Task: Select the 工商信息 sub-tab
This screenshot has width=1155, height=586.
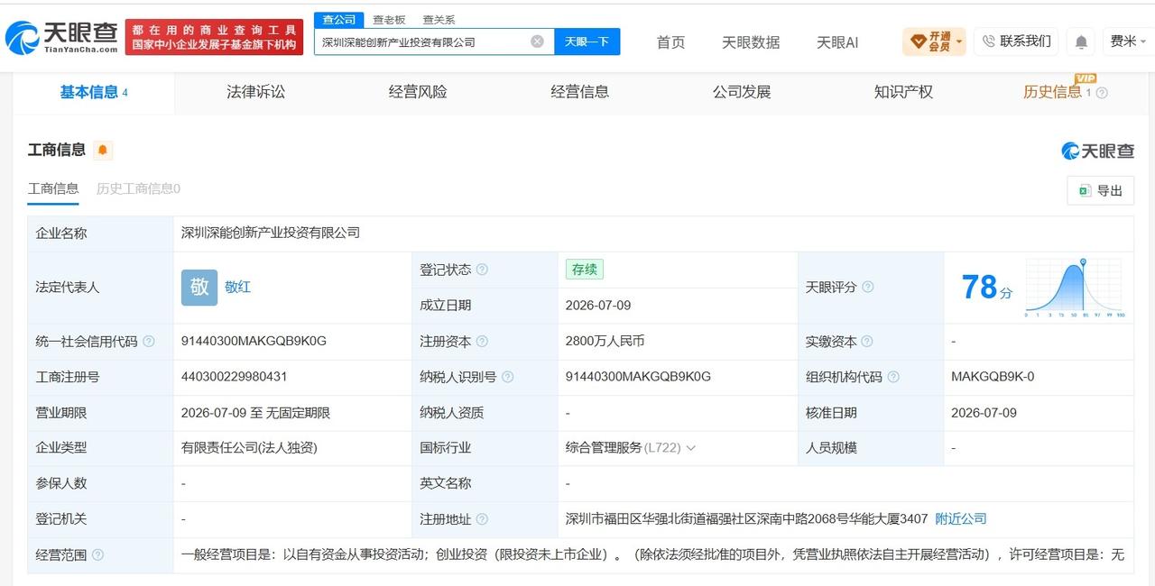Action: tap(53, 188)
